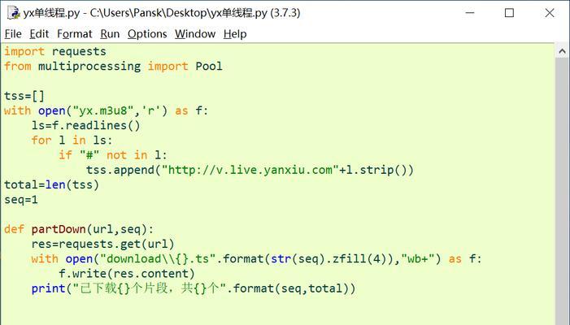This screenshot has height=325, width=570.
Task: Click the 'print' keyword on the last line
Action: pos(48,288)
